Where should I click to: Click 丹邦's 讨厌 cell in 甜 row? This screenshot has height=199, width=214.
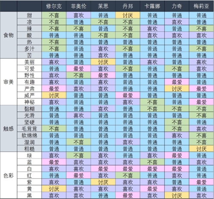(128, 15)
